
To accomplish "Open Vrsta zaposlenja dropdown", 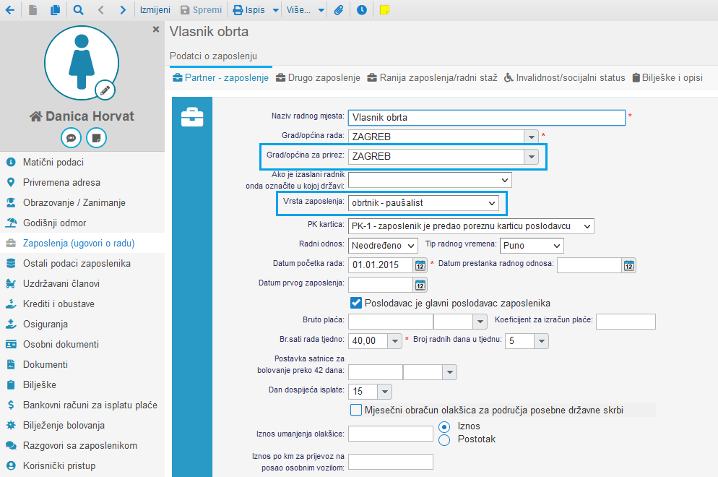I will click(423, 203).
